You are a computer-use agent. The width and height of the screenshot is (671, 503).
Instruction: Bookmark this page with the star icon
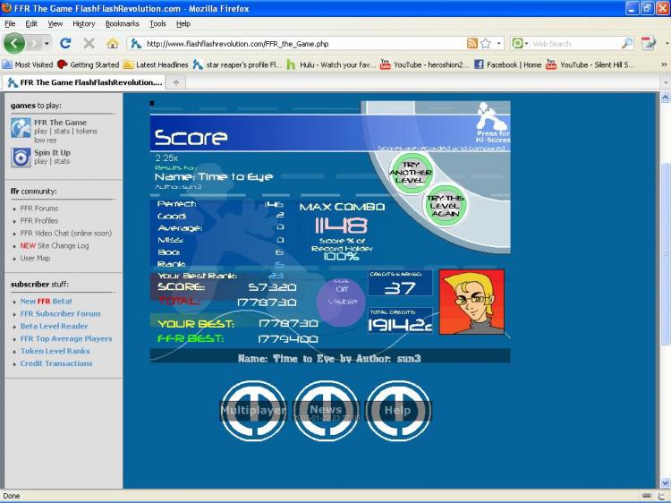[486, 43]
